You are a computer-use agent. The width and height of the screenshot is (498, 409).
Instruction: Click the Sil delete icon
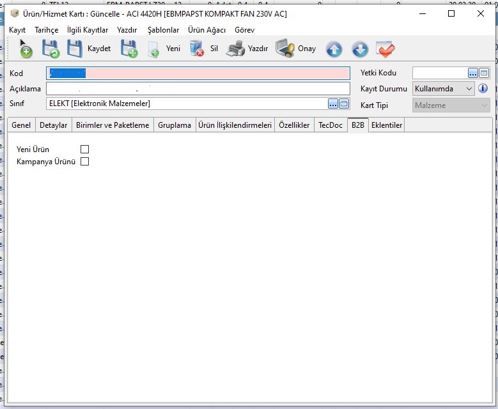tap(197, 49)
